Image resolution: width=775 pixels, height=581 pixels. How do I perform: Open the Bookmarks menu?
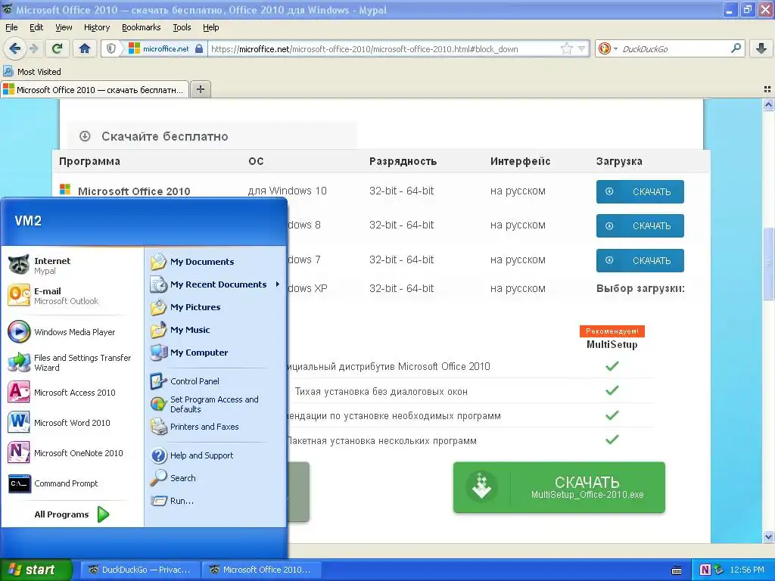(141, 27)
